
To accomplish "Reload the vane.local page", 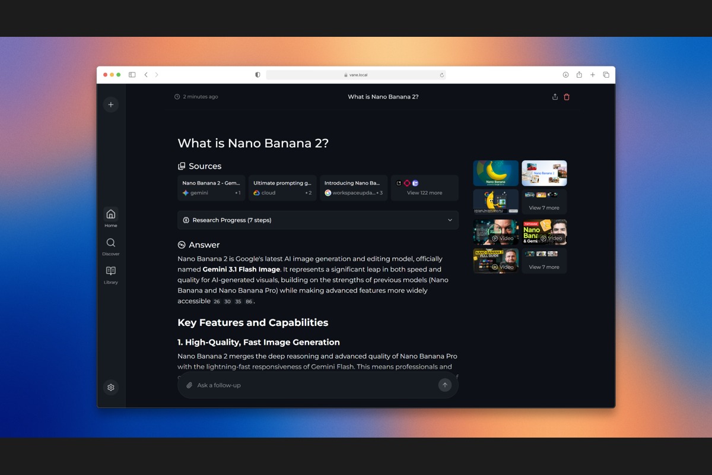I will [x=441, y=75].
